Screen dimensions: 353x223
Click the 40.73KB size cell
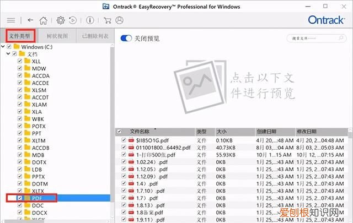(x=226, y=148)
